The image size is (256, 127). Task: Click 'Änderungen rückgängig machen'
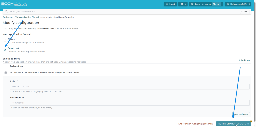point(195,124)
